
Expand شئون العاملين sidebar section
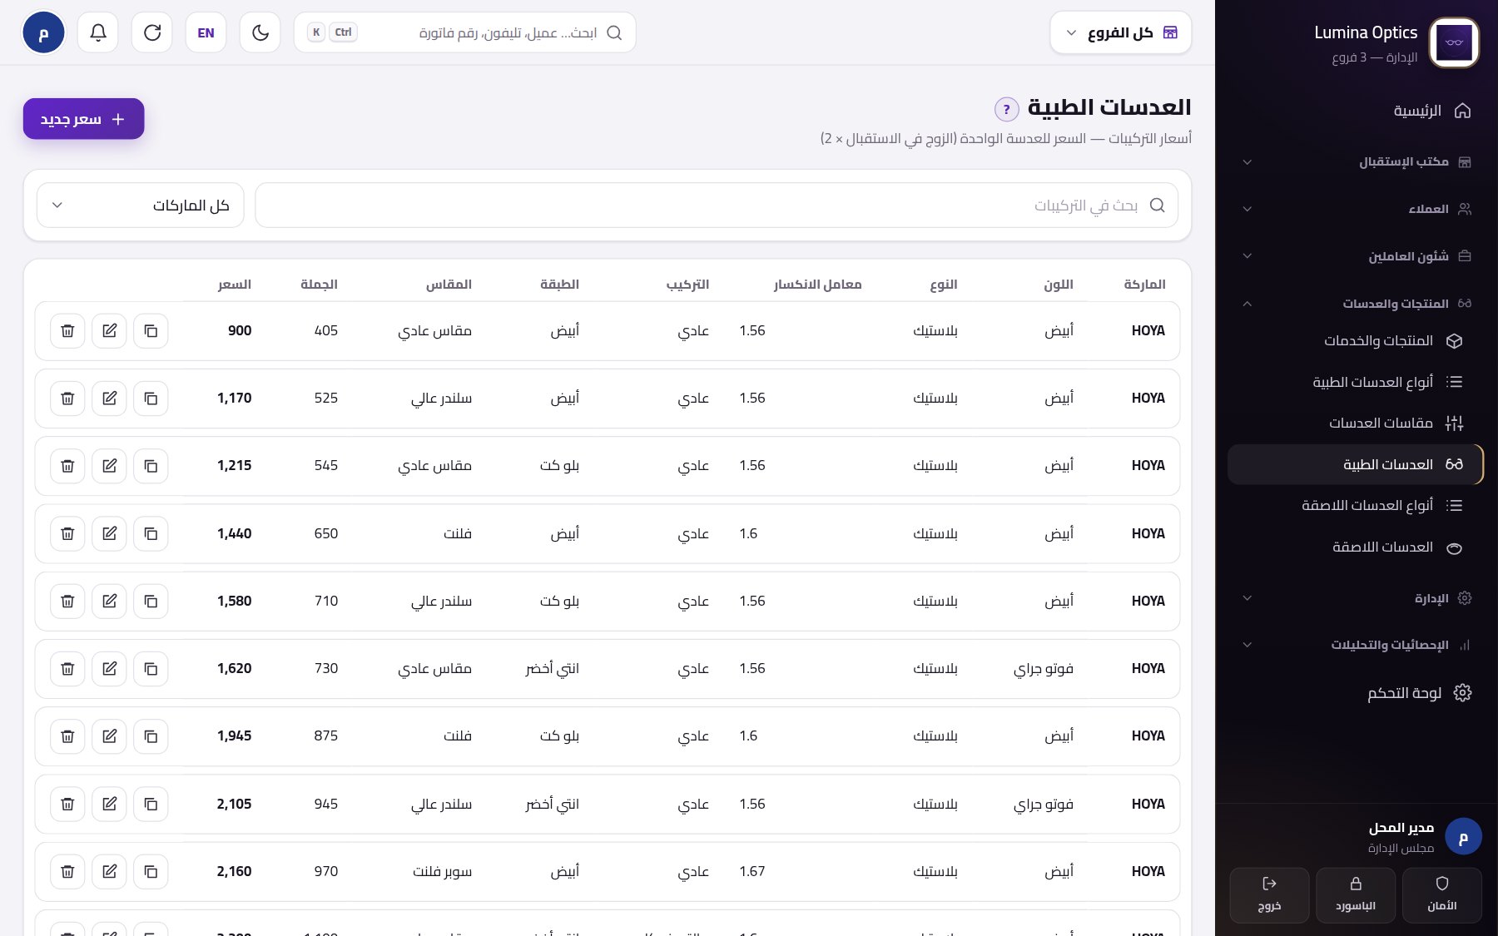click(x=1356, y=256)
